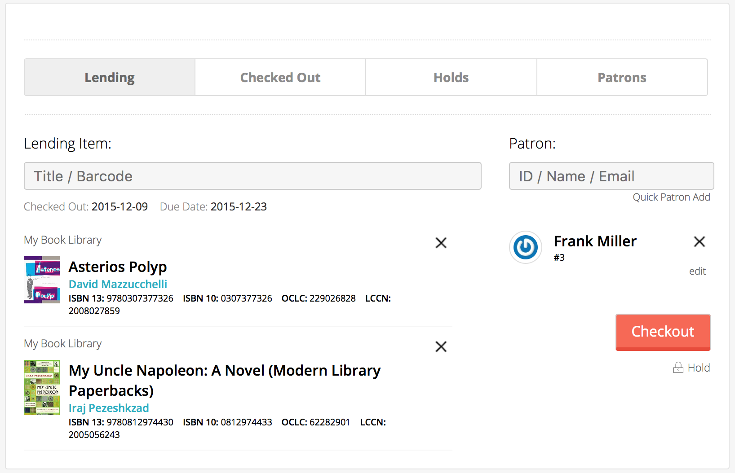This screenshot has height=473, width=735.
Task: Click the Hold lock icon
Action: 678,368
